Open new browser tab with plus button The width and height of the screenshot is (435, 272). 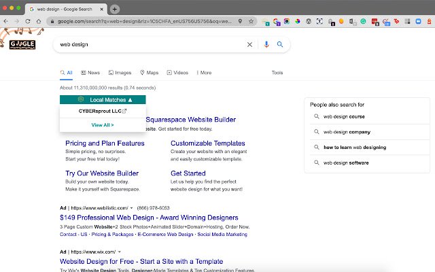coord(115,9)
